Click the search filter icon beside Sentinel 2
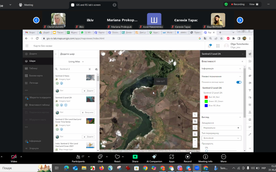Viewport: 276px width, 172px height. tap(96, 69)
